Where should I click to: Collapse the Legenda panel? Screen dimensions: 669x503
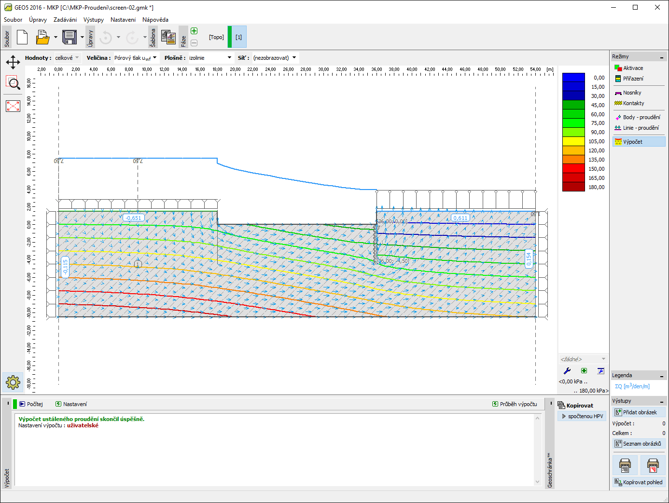point(662,376)
